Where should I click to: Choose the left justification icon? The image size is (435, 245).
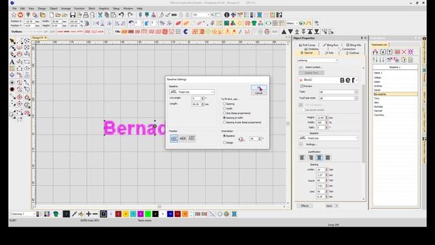(x=302, y=157)
